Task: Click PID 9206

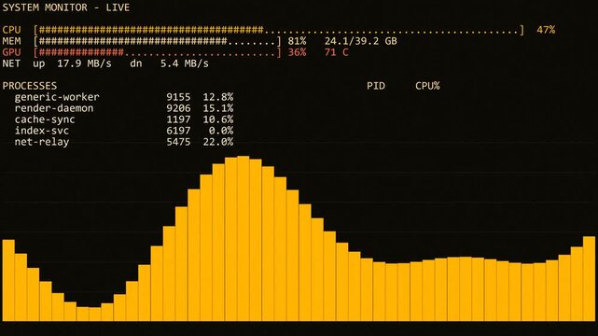Action: (x=178, y=108)
